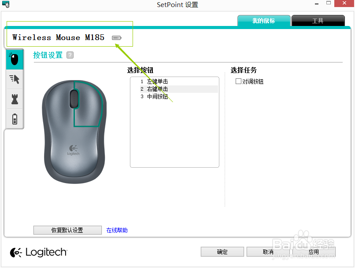This screenshot has height=268, width=355.
Task: Maximize the SetPoint window
Action: point(329,3)
